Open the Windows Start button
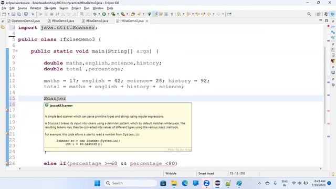This screenshot has height=189, width=336. pyautogui.click(x=97, y=183)
